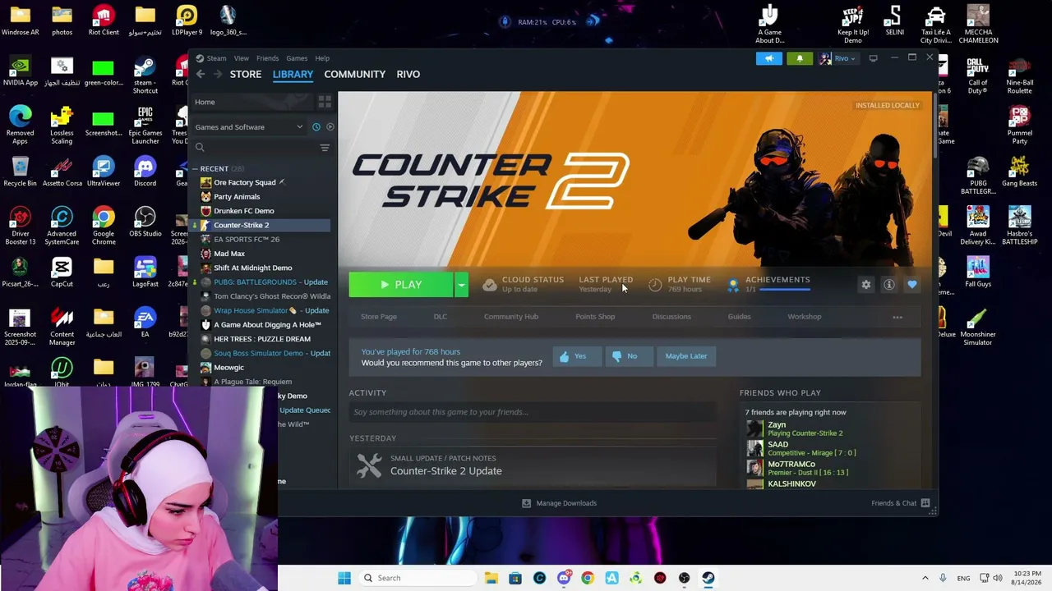Click the Cloud Status indicator
This screenshot has width=1052, height=591.
click(x=523, y=284)
